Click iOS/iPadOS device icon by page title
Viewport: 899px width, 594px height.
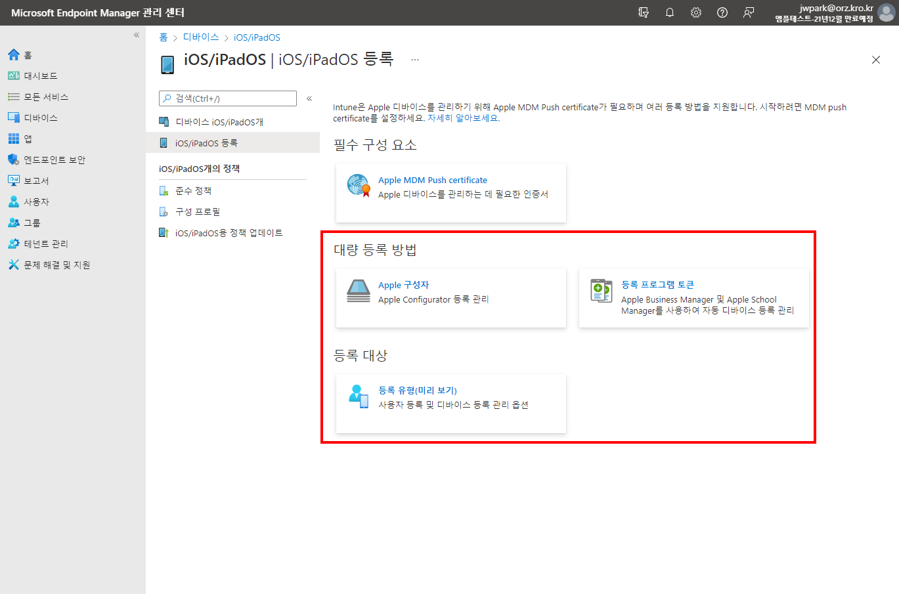(167, 64)
